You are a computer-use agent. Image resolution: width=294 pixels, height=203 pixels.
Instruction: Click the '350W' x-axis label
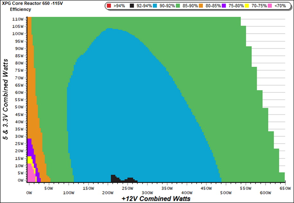pyautogui.click(x=167, y=188)
